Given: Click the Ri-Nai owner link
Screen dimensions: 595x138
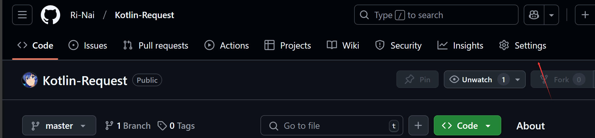Looking at the screenshot, I should 82,15.
